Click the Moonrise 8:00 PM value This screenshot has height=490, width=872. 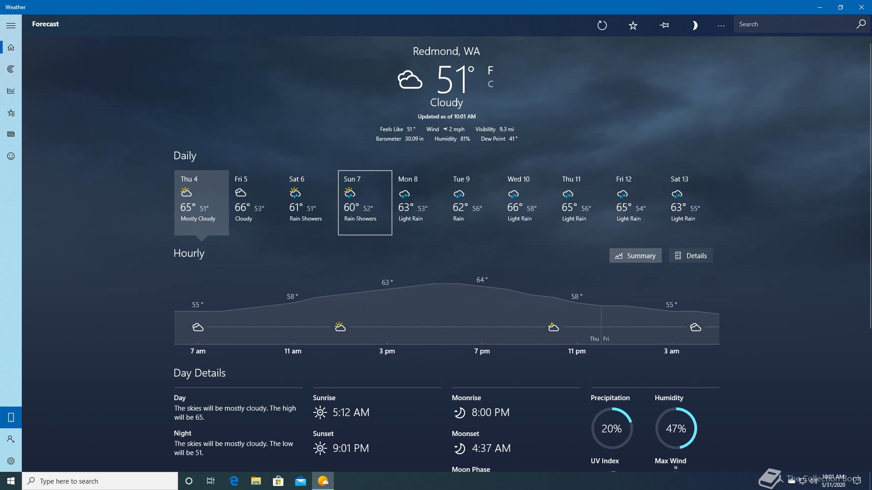coord(490,412)
